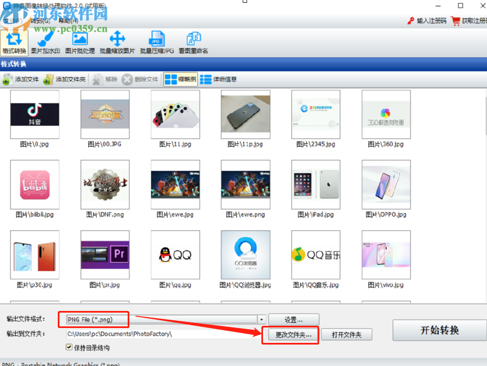Click the file name label 图片\p30.jpg
The height and width of the screenshot is (366, 487).
click(x=35, y=285)
